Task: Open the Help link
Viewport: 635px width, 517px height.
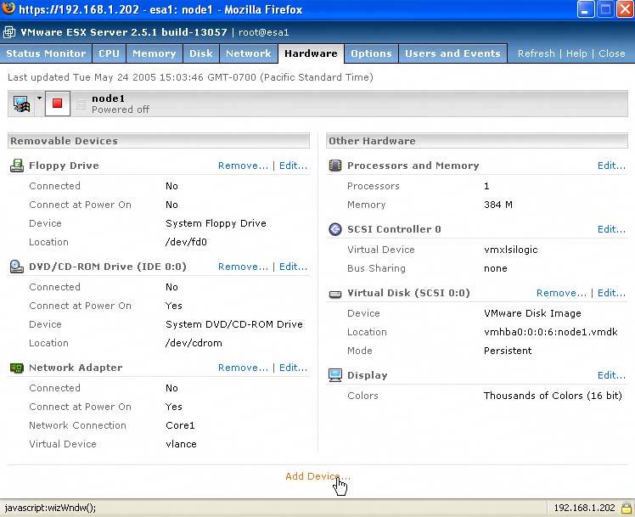Action: 576,53
